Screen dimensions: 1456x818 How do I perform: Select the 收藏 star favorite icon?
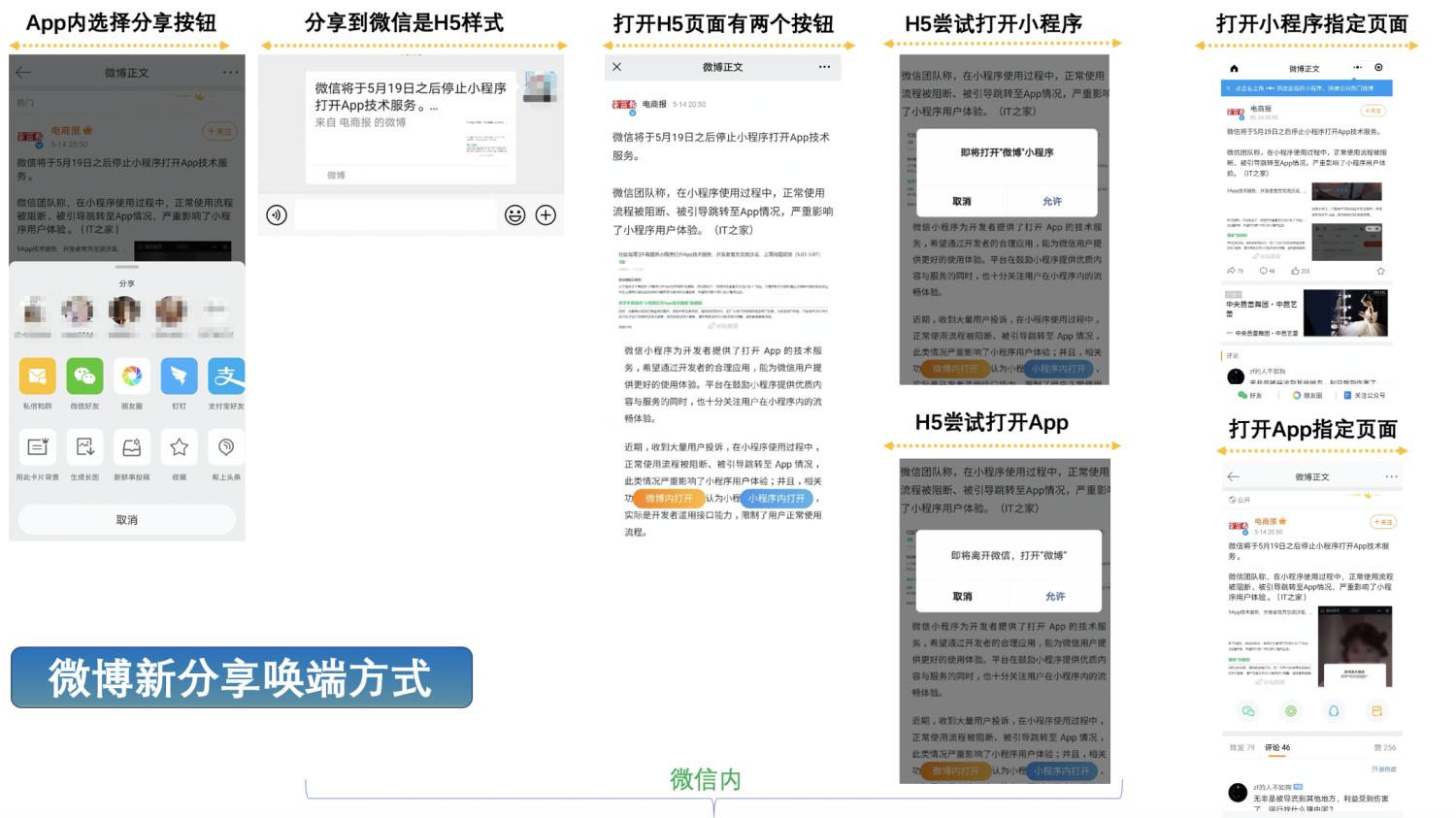pos(179,448)
